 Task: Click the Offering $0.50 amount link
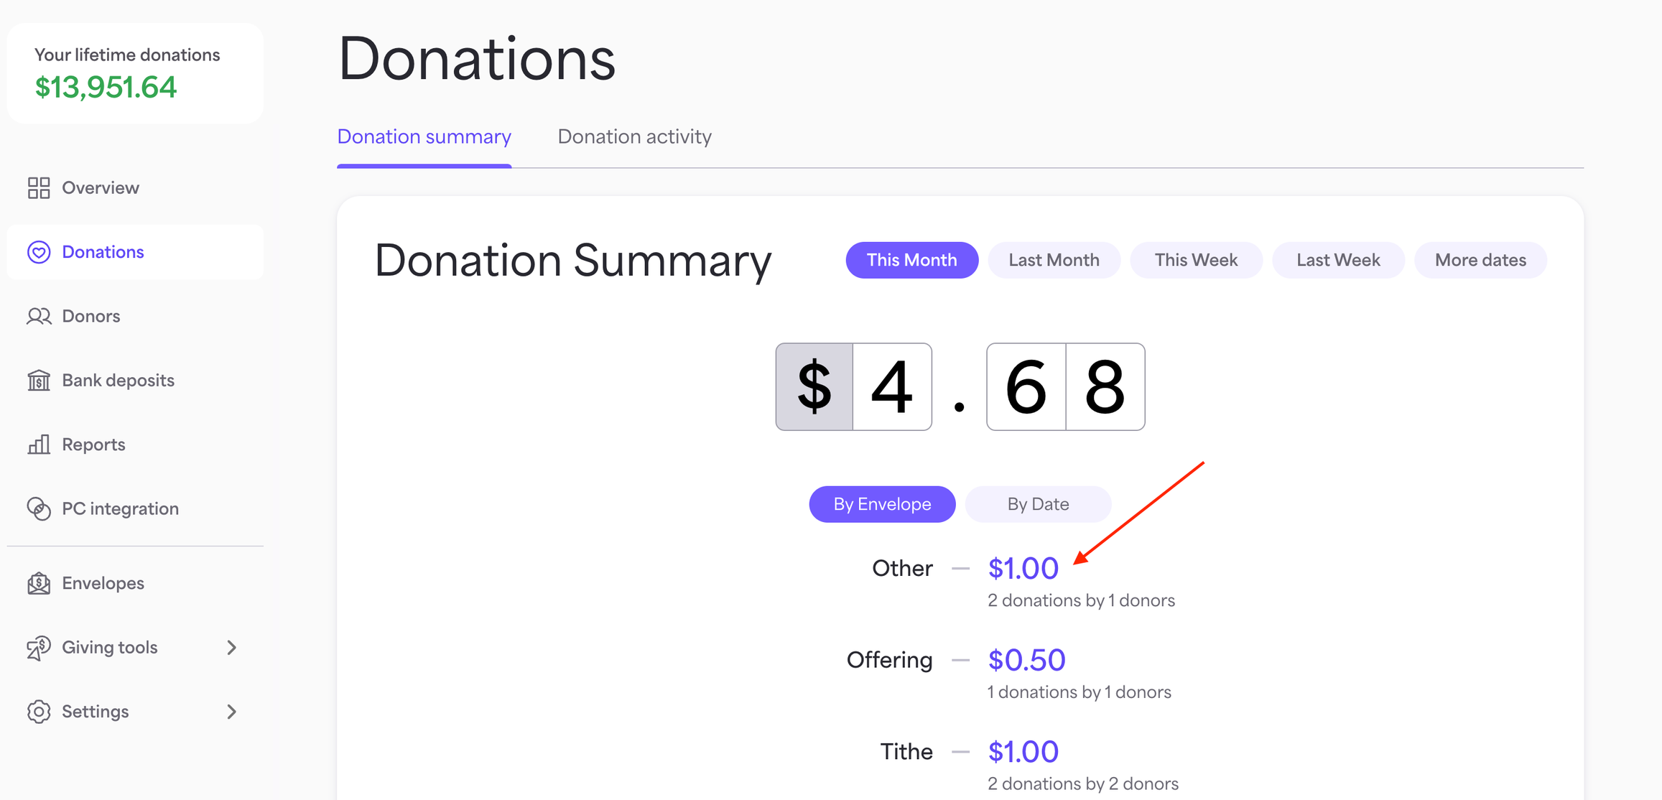point(1026,660)
